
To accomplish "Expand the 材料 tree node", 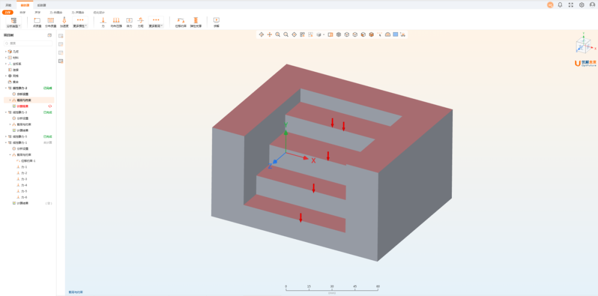I will pyautogui.click(x=6, y=57).
